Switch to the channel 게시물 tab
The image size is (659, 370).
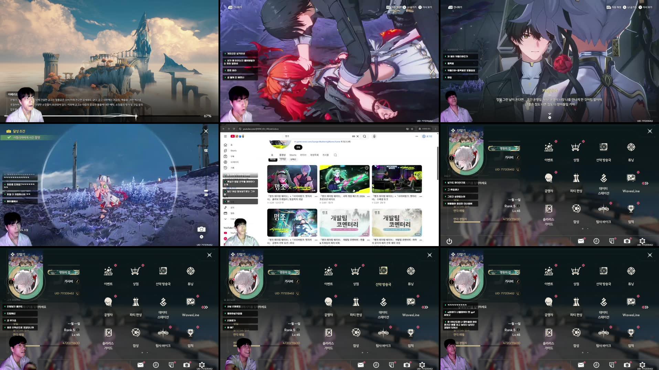(x=325, y=155)
